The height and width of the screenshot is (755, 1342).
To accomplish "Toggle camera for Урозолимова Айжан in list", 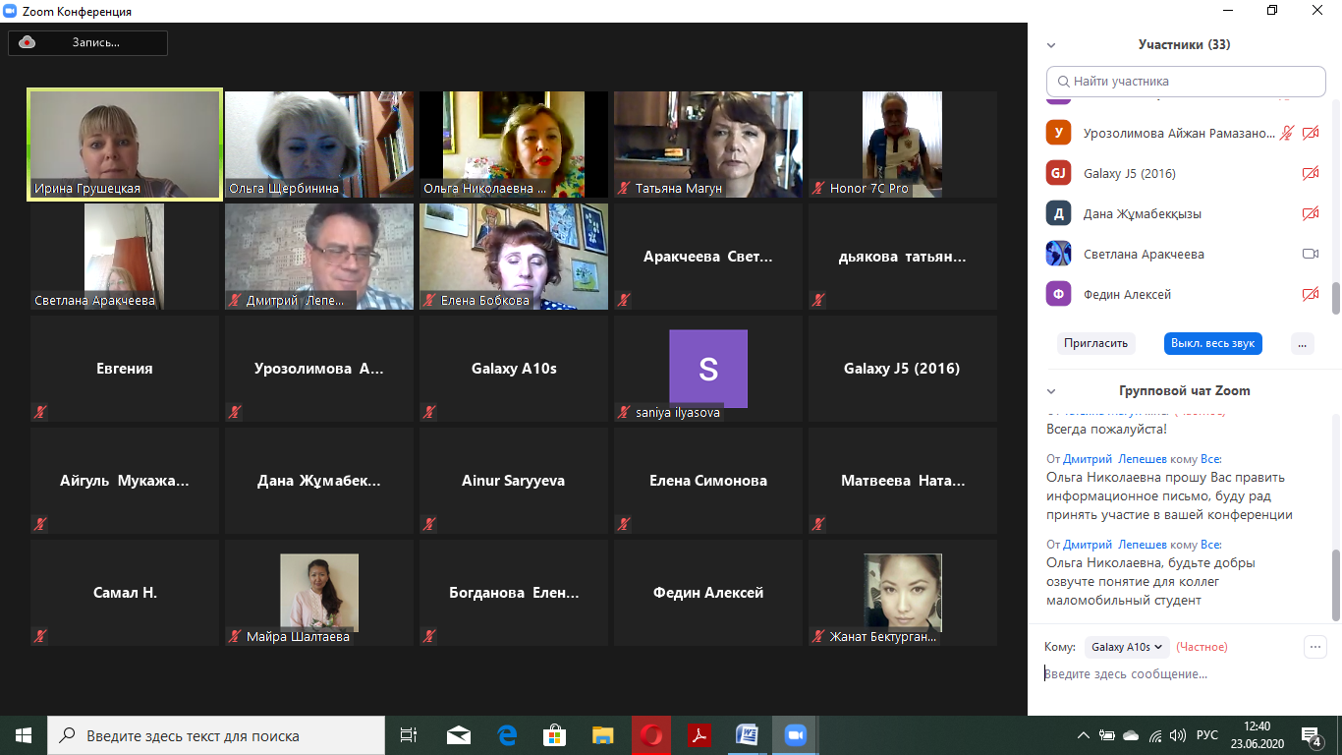I will click(x=1310, y=133).
